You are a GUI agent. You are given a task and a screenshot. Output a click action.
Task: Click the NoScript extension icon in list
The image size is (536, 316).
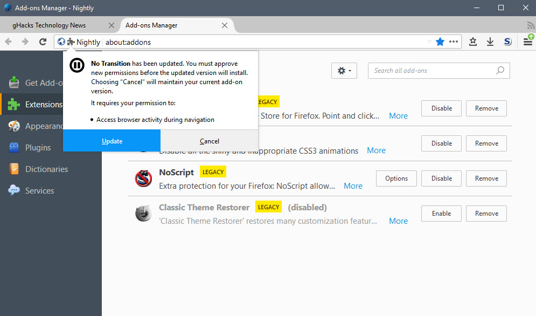(143, 178)
